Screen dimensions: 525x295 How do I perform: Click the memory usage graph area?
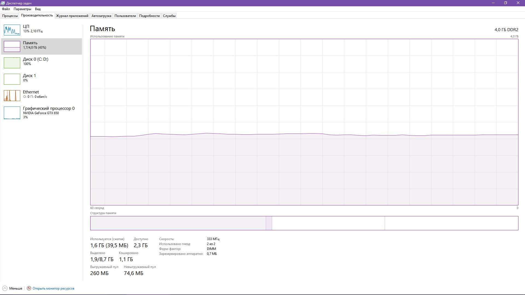(x=304, y=122)
